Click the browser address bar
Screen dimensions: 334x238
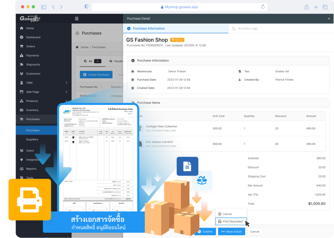(x=179, y=7)
